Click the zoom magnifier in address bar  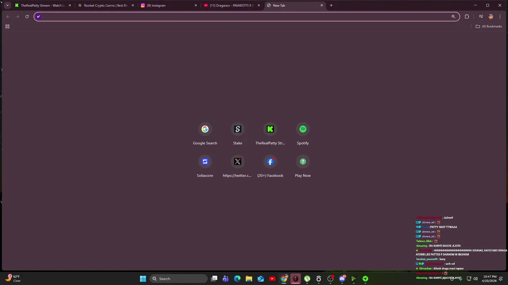tap(453, 17)
